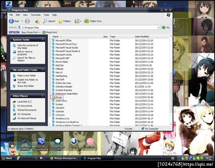Click the EPSON logo in toolbar
Screen dimensions: 215x168
[x=14, y=32]
